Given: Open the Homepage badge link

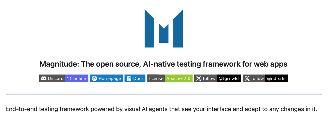Looking at the screenshot, I should pos(106,79).
